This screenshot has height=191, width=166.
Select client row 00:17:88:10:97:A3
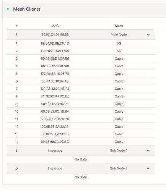pyautogui.click(x=81, y=81)
